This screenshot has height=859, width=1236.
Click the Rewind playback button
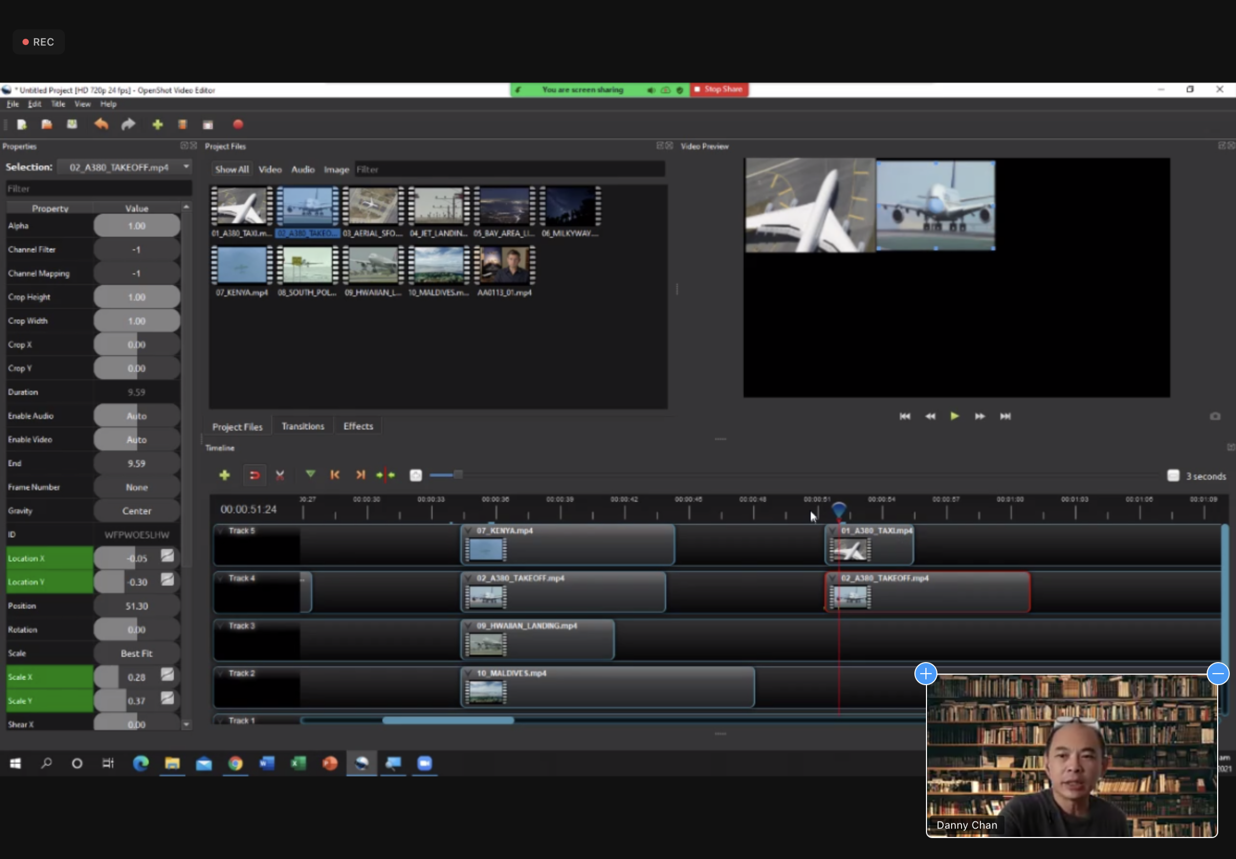pyautogui.click(x=930, y=416)
